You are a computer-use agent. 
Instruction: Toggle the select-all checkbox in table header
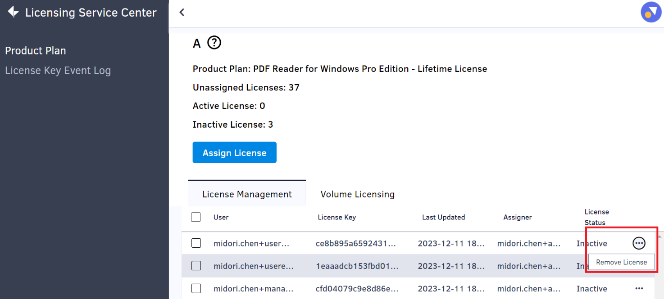(x=196, y=217)
